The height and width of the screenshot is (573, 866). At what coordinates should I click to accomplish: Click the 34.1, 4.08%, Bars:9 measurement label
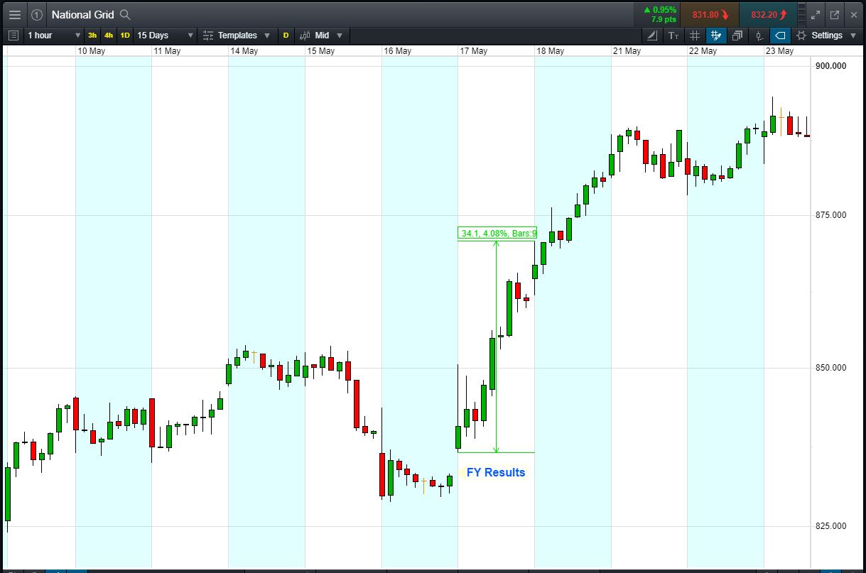pyautogui.click(x=497, y=233)
